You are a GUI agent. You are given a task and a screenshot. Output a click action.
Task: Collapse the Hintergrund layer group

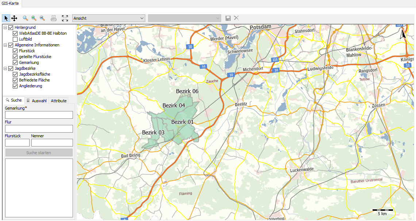[x=5, y=27]
